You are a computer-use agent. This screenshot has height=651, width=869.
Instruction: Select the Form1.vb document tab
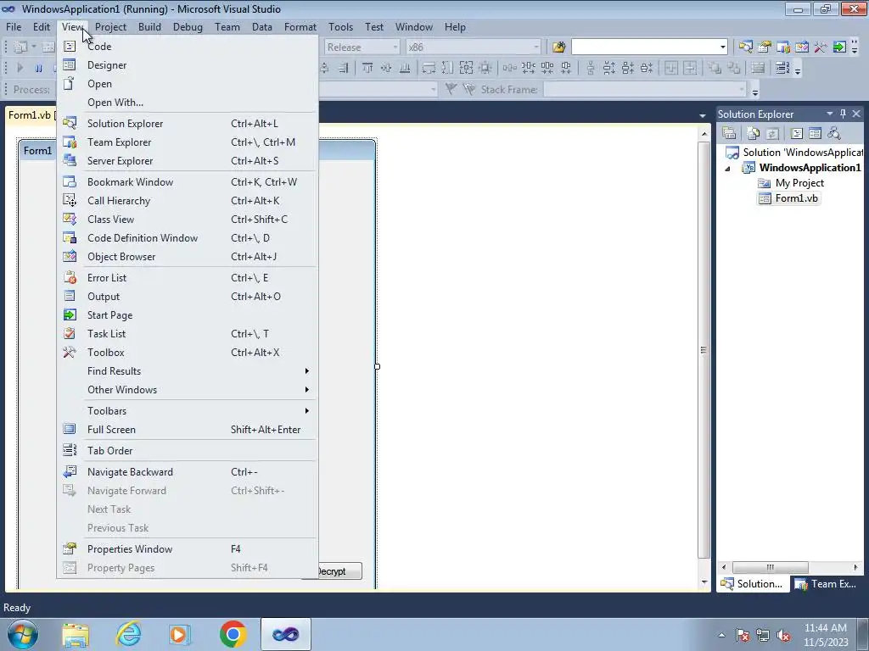(x=31, y=115)
